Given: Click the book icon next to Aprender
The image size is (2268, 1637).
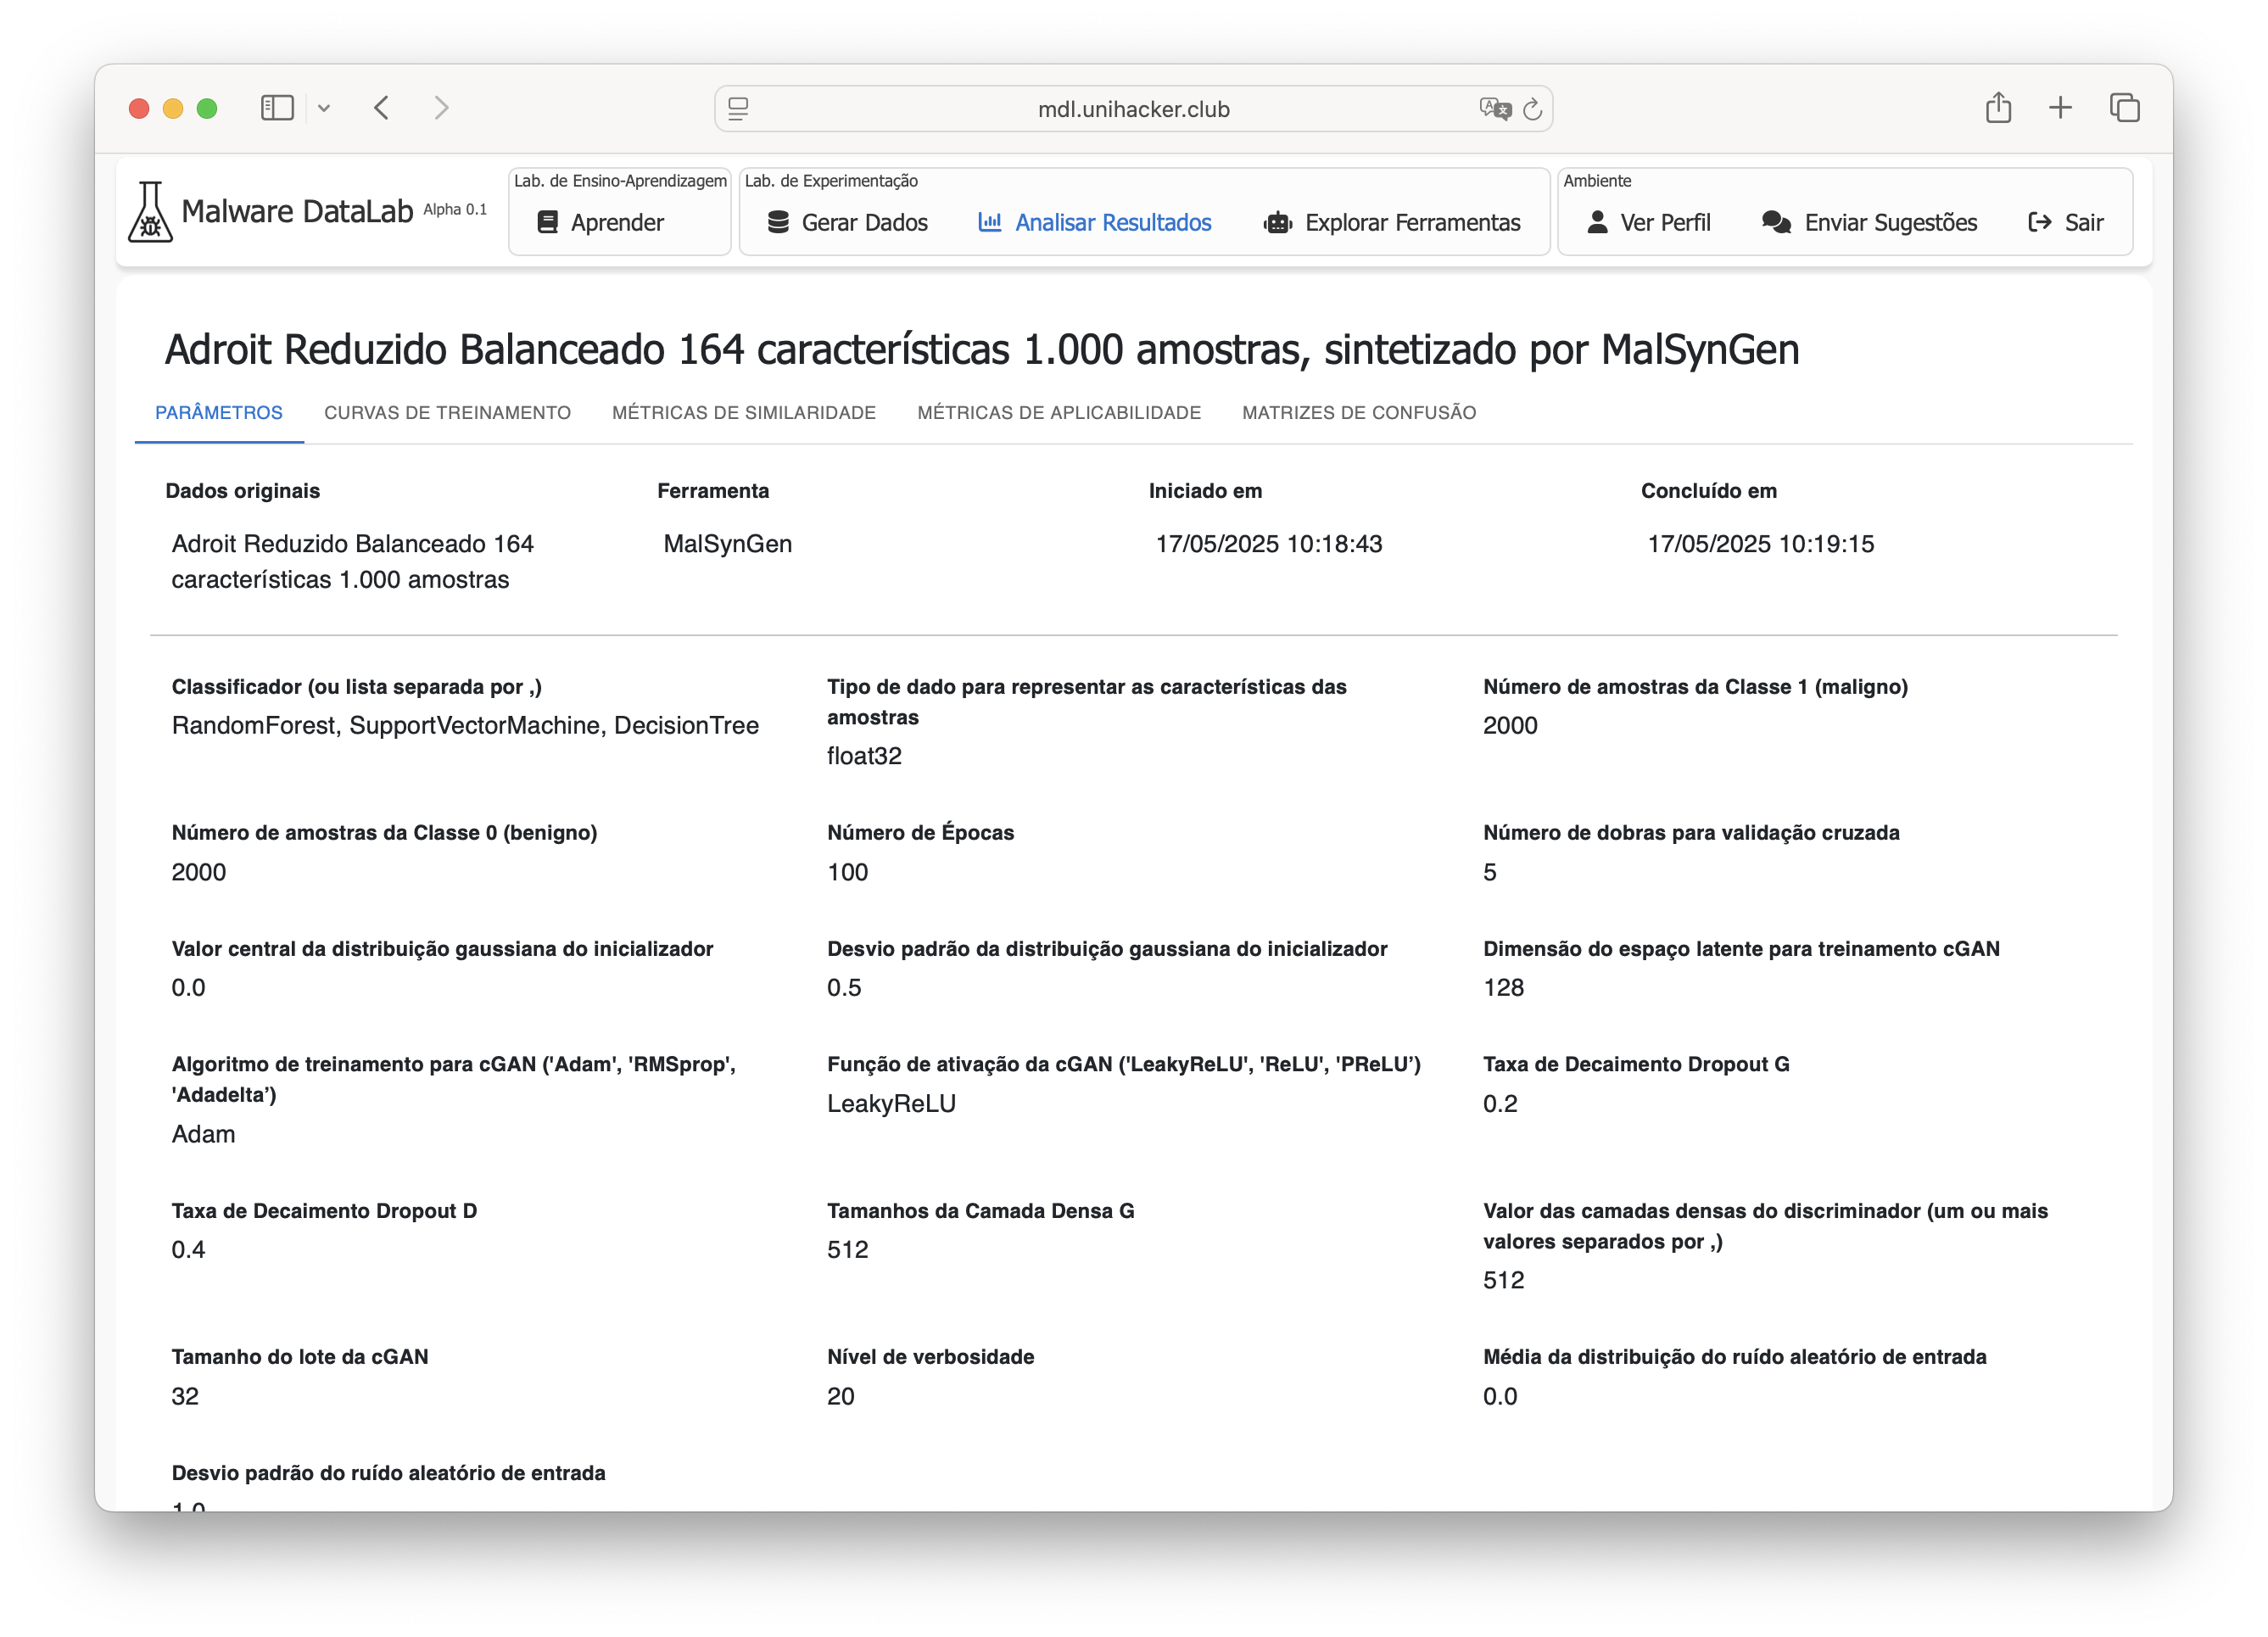Looking at the screenshot, I should [547, 222].
